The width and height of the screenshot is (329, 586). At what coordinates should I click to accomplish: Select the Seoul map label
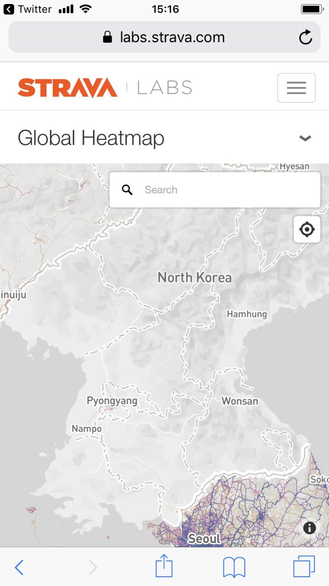pyautogui.click(x=204, y=539)
